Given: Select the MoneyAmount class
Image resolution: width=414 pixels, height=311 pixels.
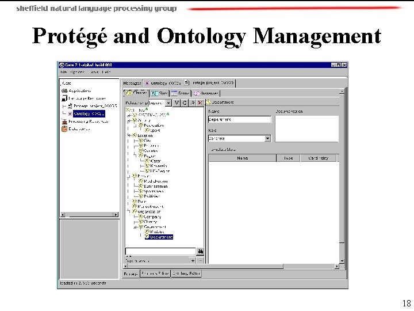Looking at the screenshot, I should [x=151, y=206].
